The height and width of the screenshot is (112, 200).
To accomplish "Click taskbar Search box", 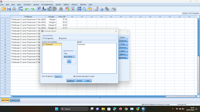I will click(74, 109).
